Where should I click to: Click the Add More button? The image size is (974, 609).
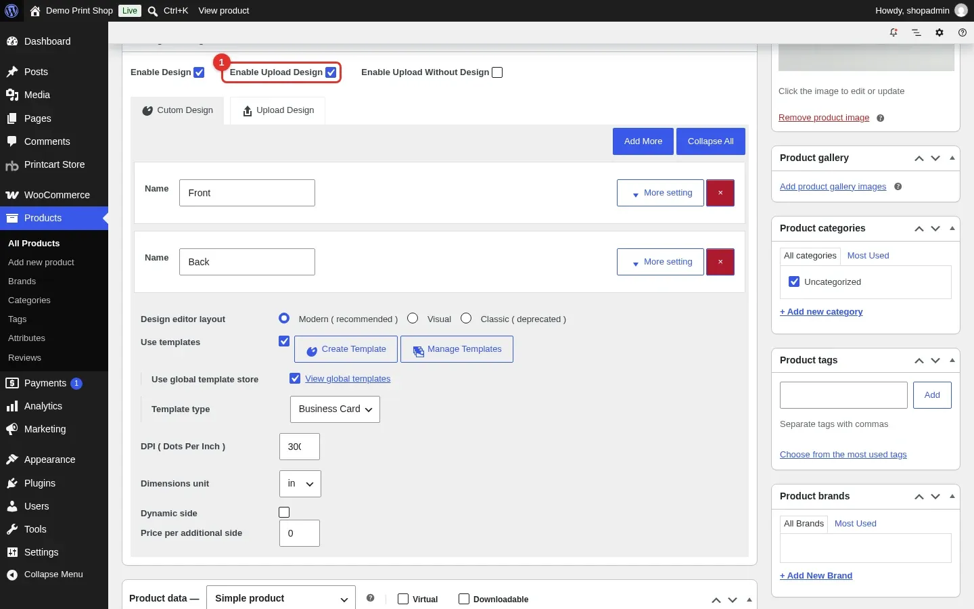click(x=643, y=141)
